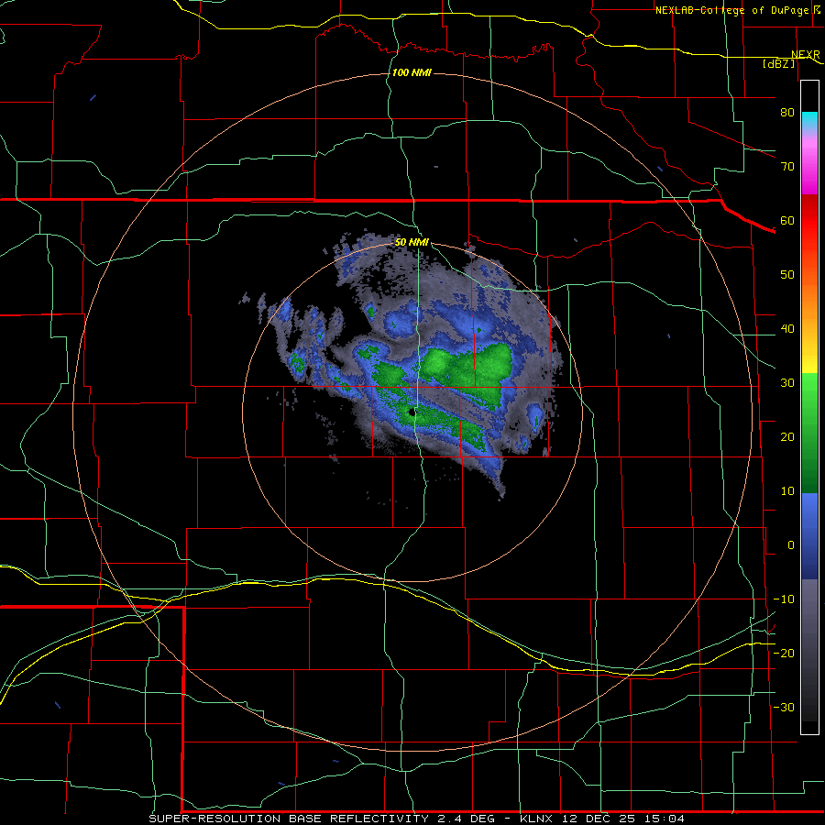
Task: Click the -20 value on color scale
Action: [x=784, y=653]
